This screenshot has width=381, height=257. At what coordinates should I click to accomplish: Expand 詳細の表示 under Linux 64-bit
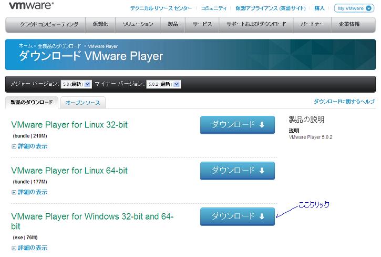click(29, 192)
